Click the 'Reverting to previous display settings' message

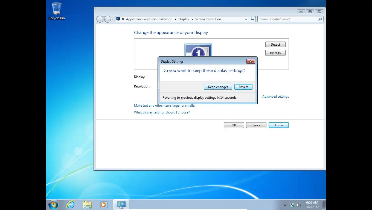(x=200, y=98)
